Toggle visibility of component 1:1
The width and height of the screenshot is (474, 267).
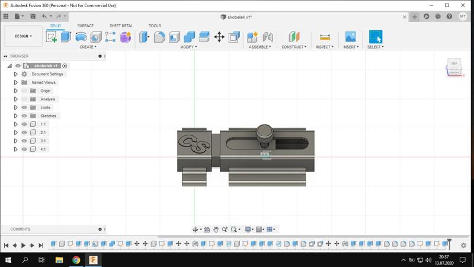pos(24,124)
